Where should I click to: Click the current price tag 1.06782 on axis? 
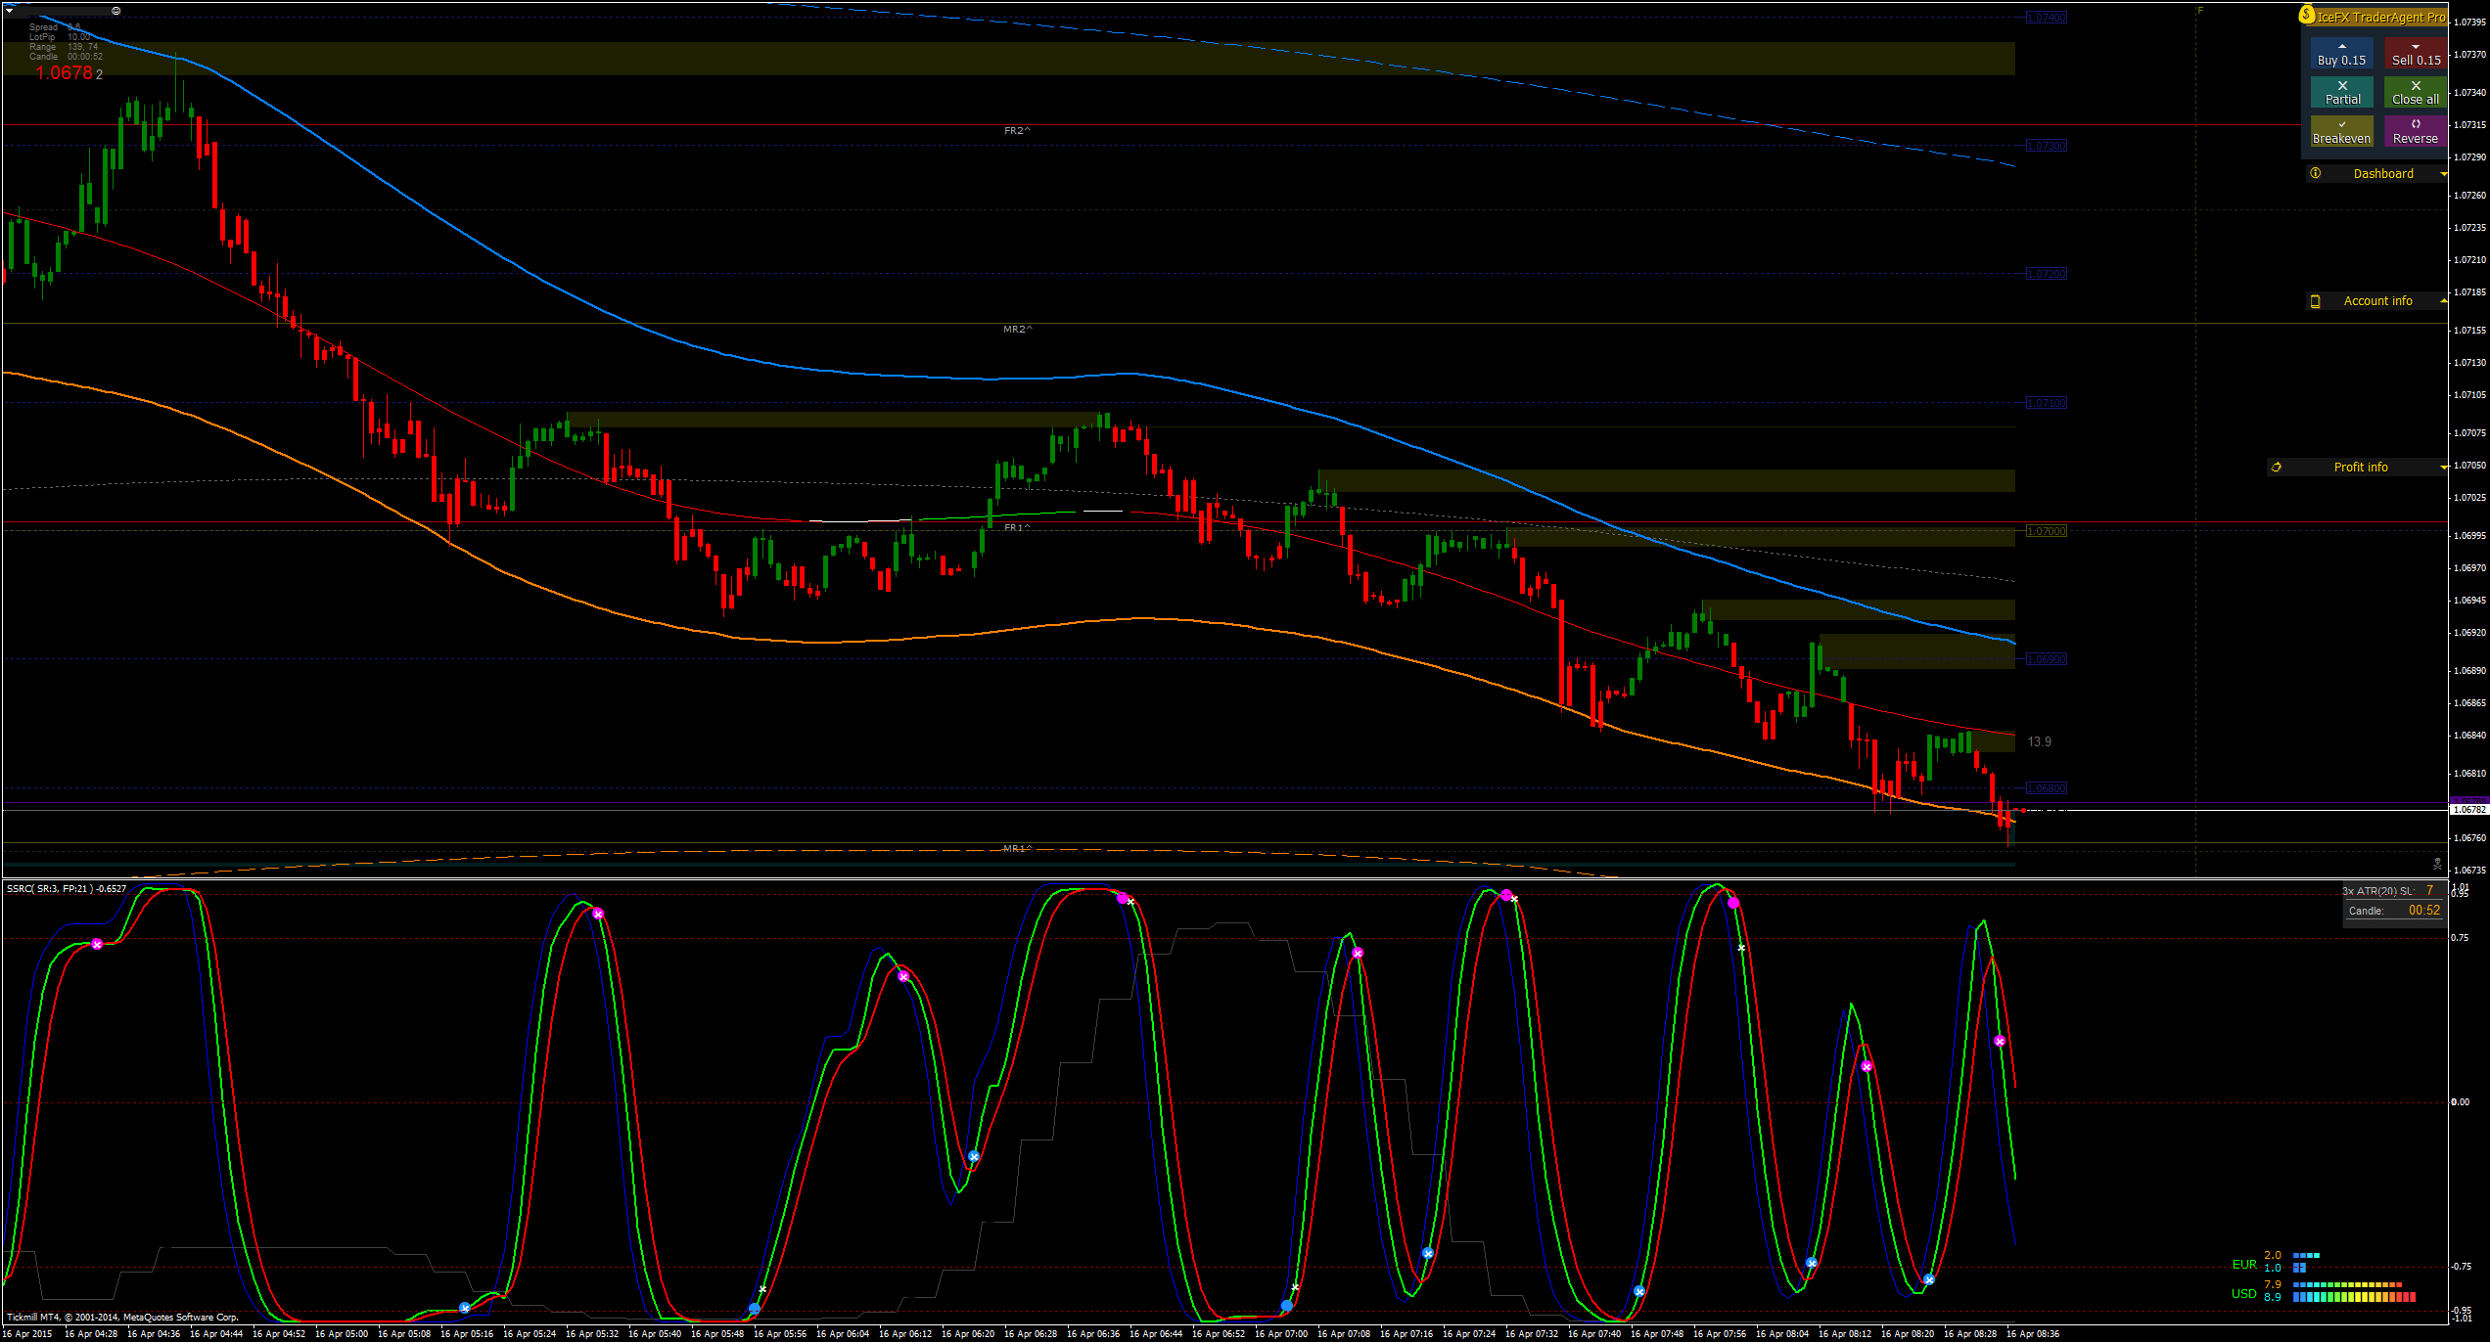coord(2467,810)
